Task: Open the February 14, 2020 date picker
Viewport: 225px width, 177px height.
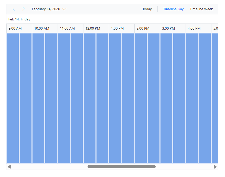Action: pyautogui.click(x=49, y=9)
